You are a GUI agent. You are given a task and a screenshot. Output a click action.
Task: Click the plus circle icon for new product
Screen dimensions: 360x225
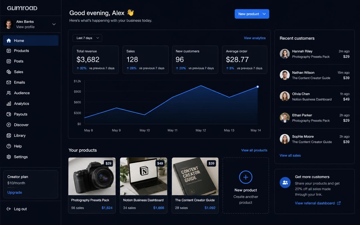pyautogui.click(x=246, y=177)
